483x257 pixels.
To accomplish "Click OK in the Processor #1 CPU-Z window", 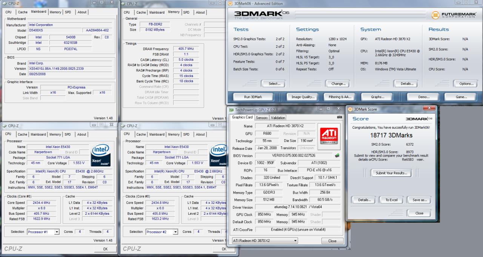I will point(105,249).
